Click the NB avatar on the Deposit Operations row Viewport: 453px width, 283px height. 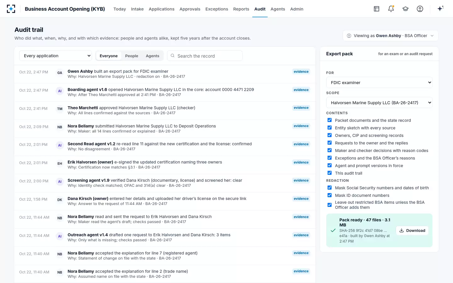[x=60, y=127]
